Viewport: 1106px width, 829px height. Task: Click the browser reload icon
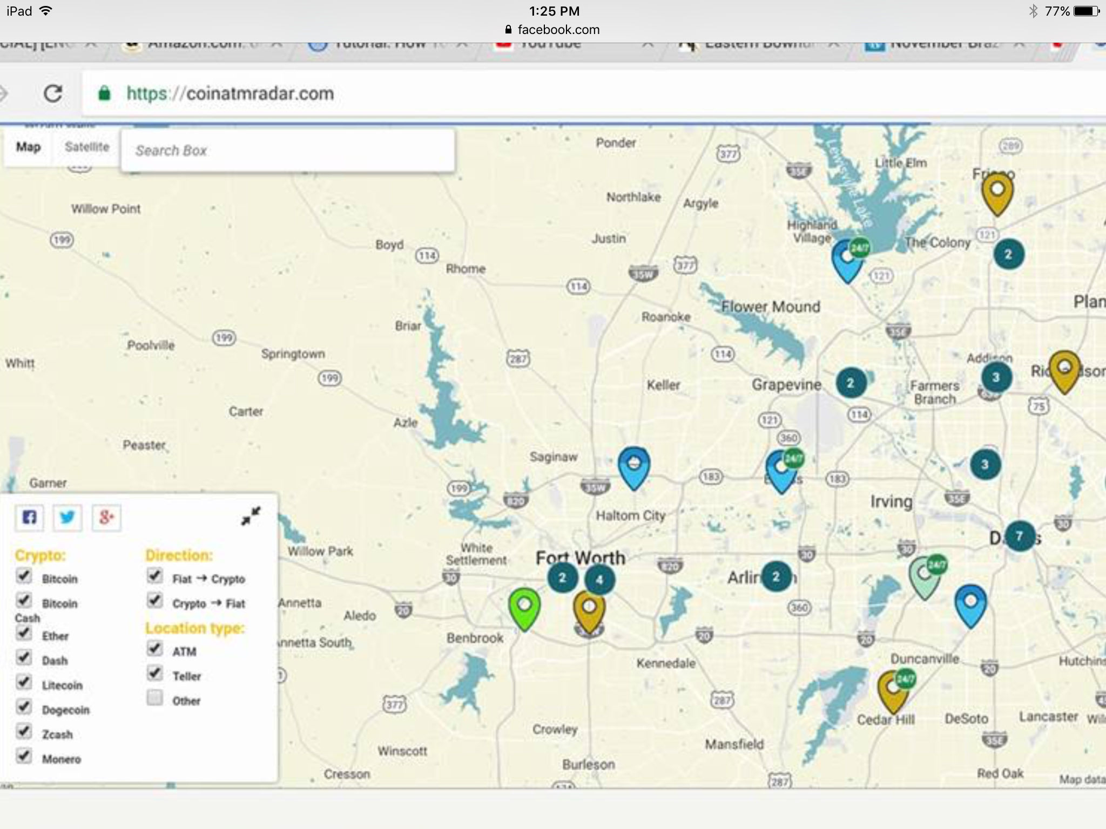point(53,93)
